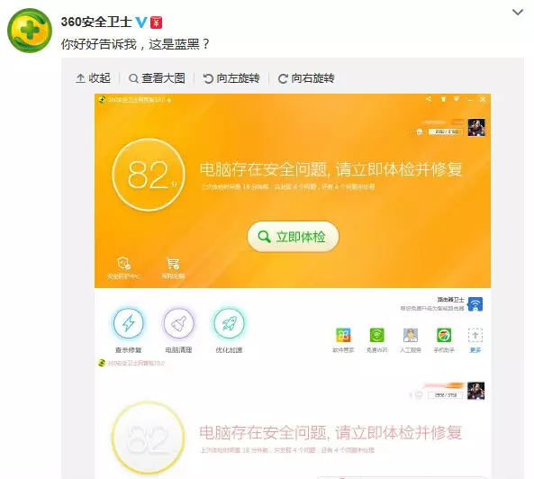The height and width of the screenshot is (479, 534).
Task: Open the green 免费WiFi icon
Action: pos(376,335)
